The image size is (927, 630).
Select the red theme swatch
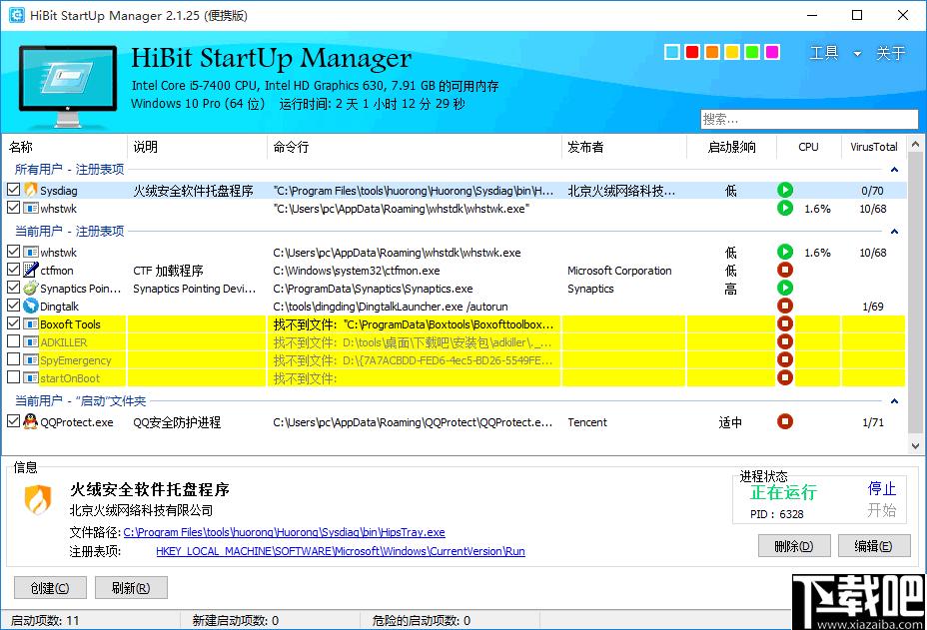[692, 52]
